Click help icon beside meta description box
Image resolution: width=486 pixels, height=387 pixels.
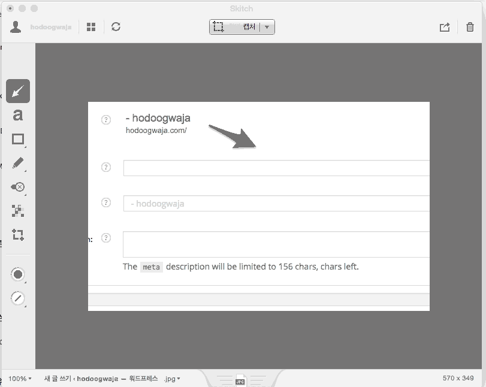click(x=106, y=238)
